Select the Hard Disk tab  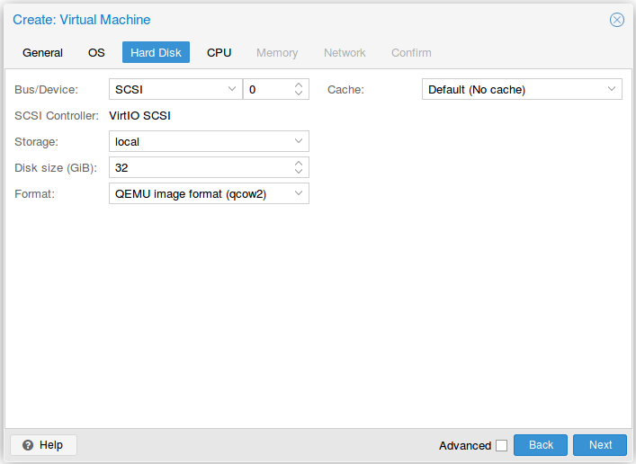156,52
